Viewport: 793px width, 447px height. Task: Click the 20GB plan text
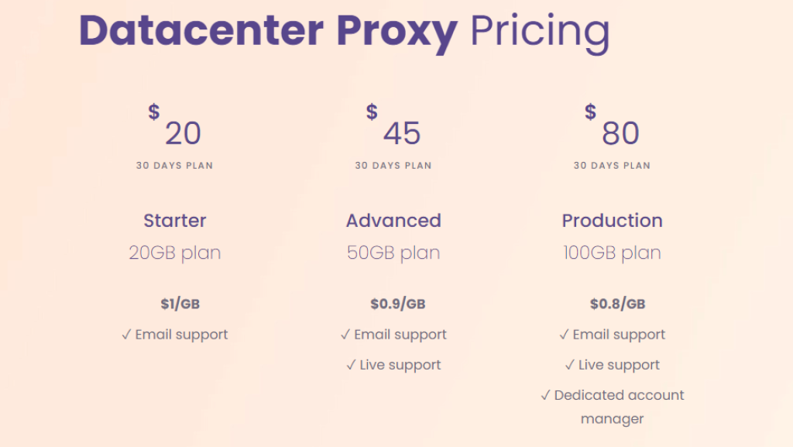point(175,253)
